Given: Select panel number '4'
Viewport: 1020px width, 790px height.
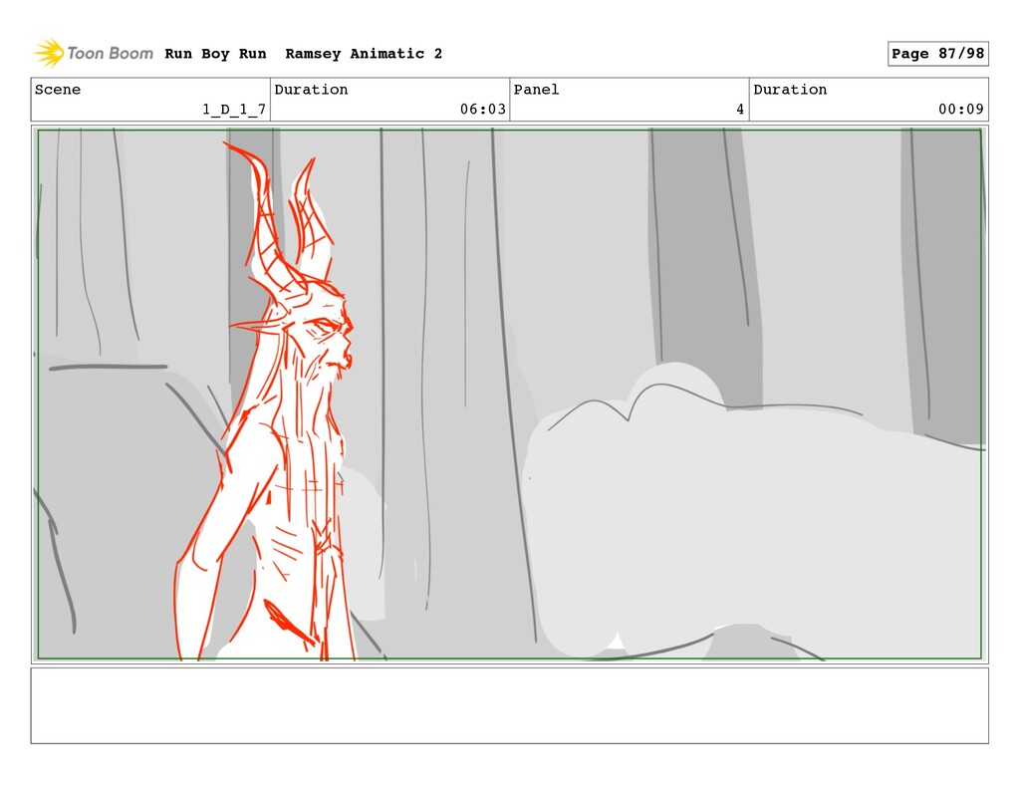Looking at the screenshot, I should (x=740, y=110).
